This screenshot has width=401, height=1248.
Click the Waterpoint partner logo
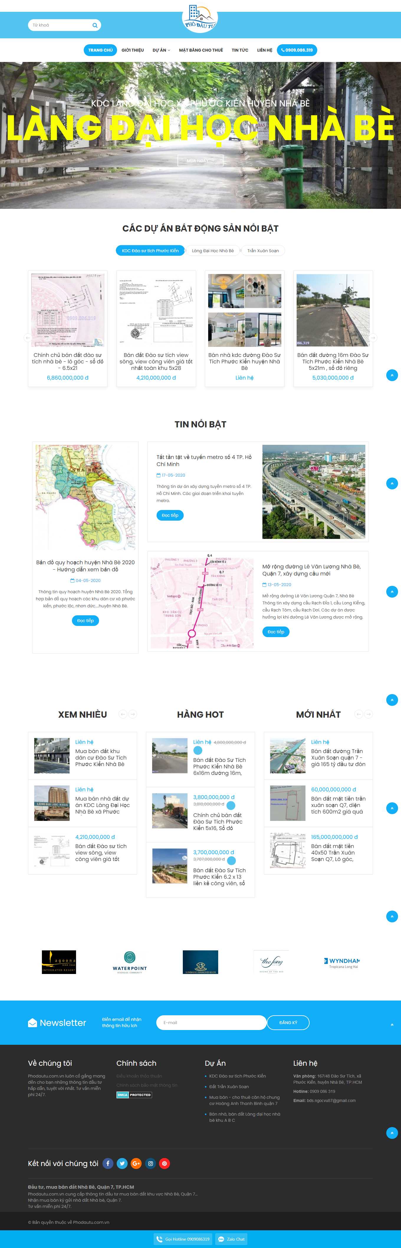point(130,962)
